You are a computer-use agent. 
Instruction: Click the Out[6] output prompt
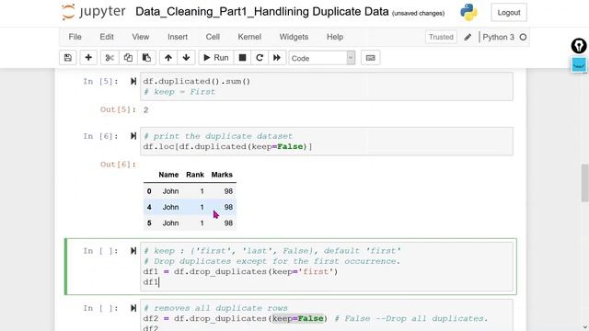click(x=118, y=165)
